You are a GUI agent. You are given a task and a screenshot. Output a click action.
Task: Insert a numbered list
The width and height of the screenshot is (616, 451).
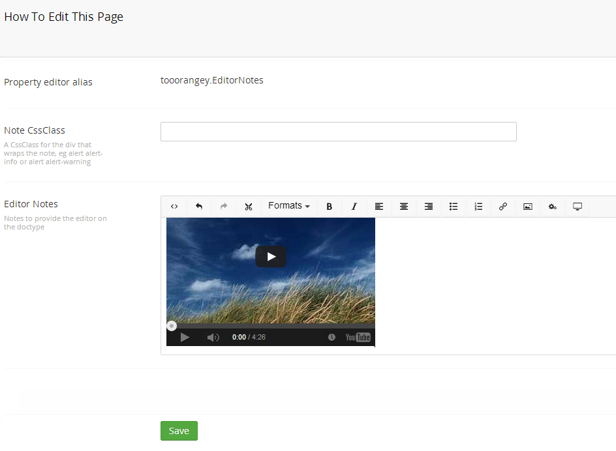click(478, 207)
